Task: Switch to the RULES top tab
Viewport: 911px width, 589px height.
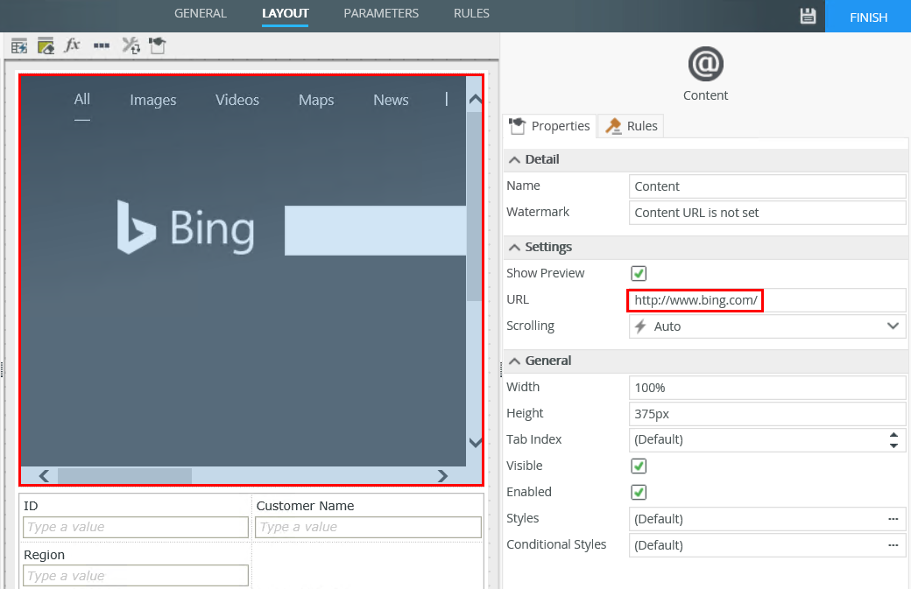Action: 471,13
